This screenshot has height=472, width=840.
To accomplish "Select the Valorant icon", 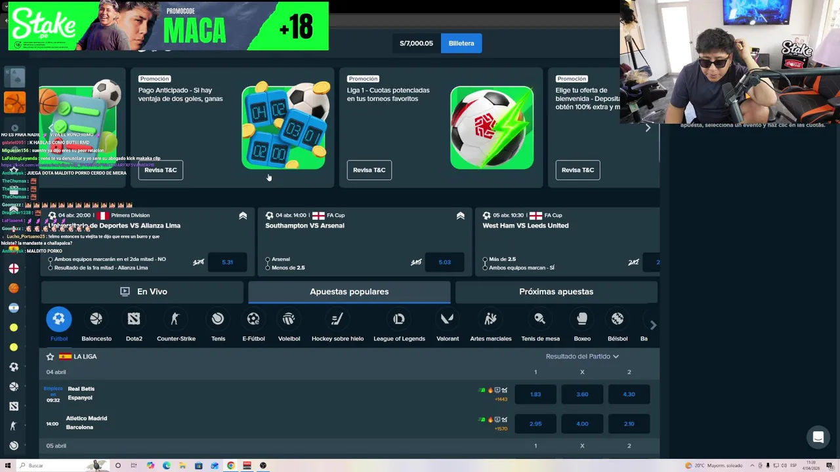I will pos(448,319).
